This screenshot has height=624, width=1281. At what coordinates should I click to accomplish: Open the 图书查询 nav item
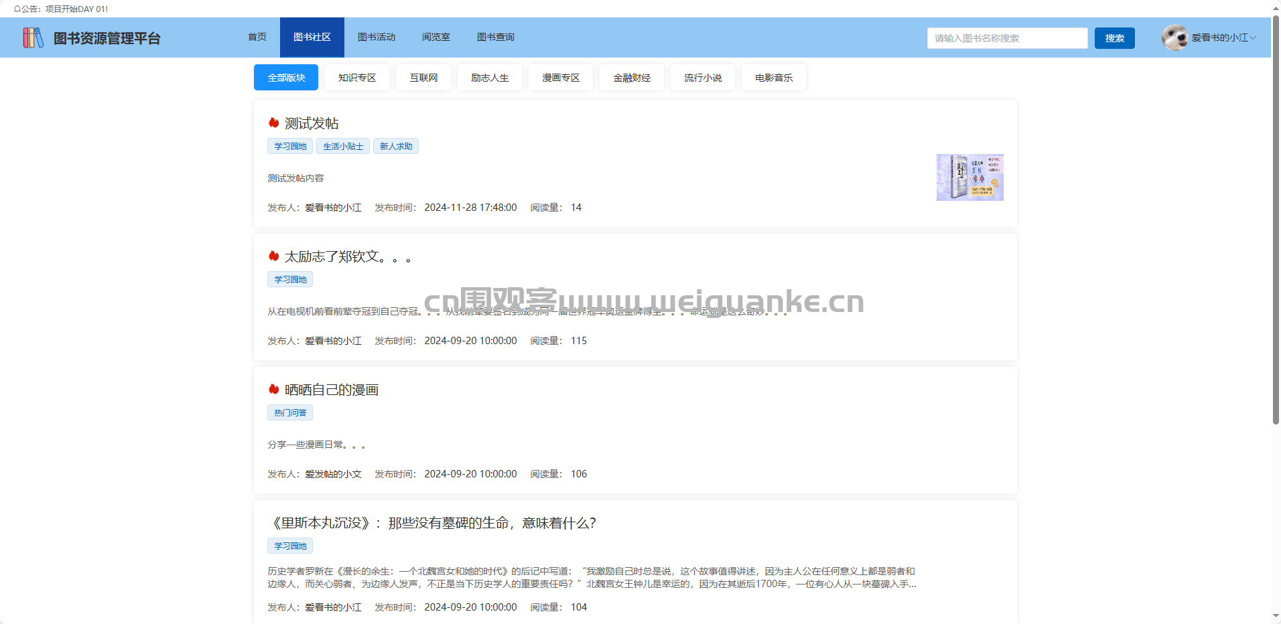(x=496, y=37)
